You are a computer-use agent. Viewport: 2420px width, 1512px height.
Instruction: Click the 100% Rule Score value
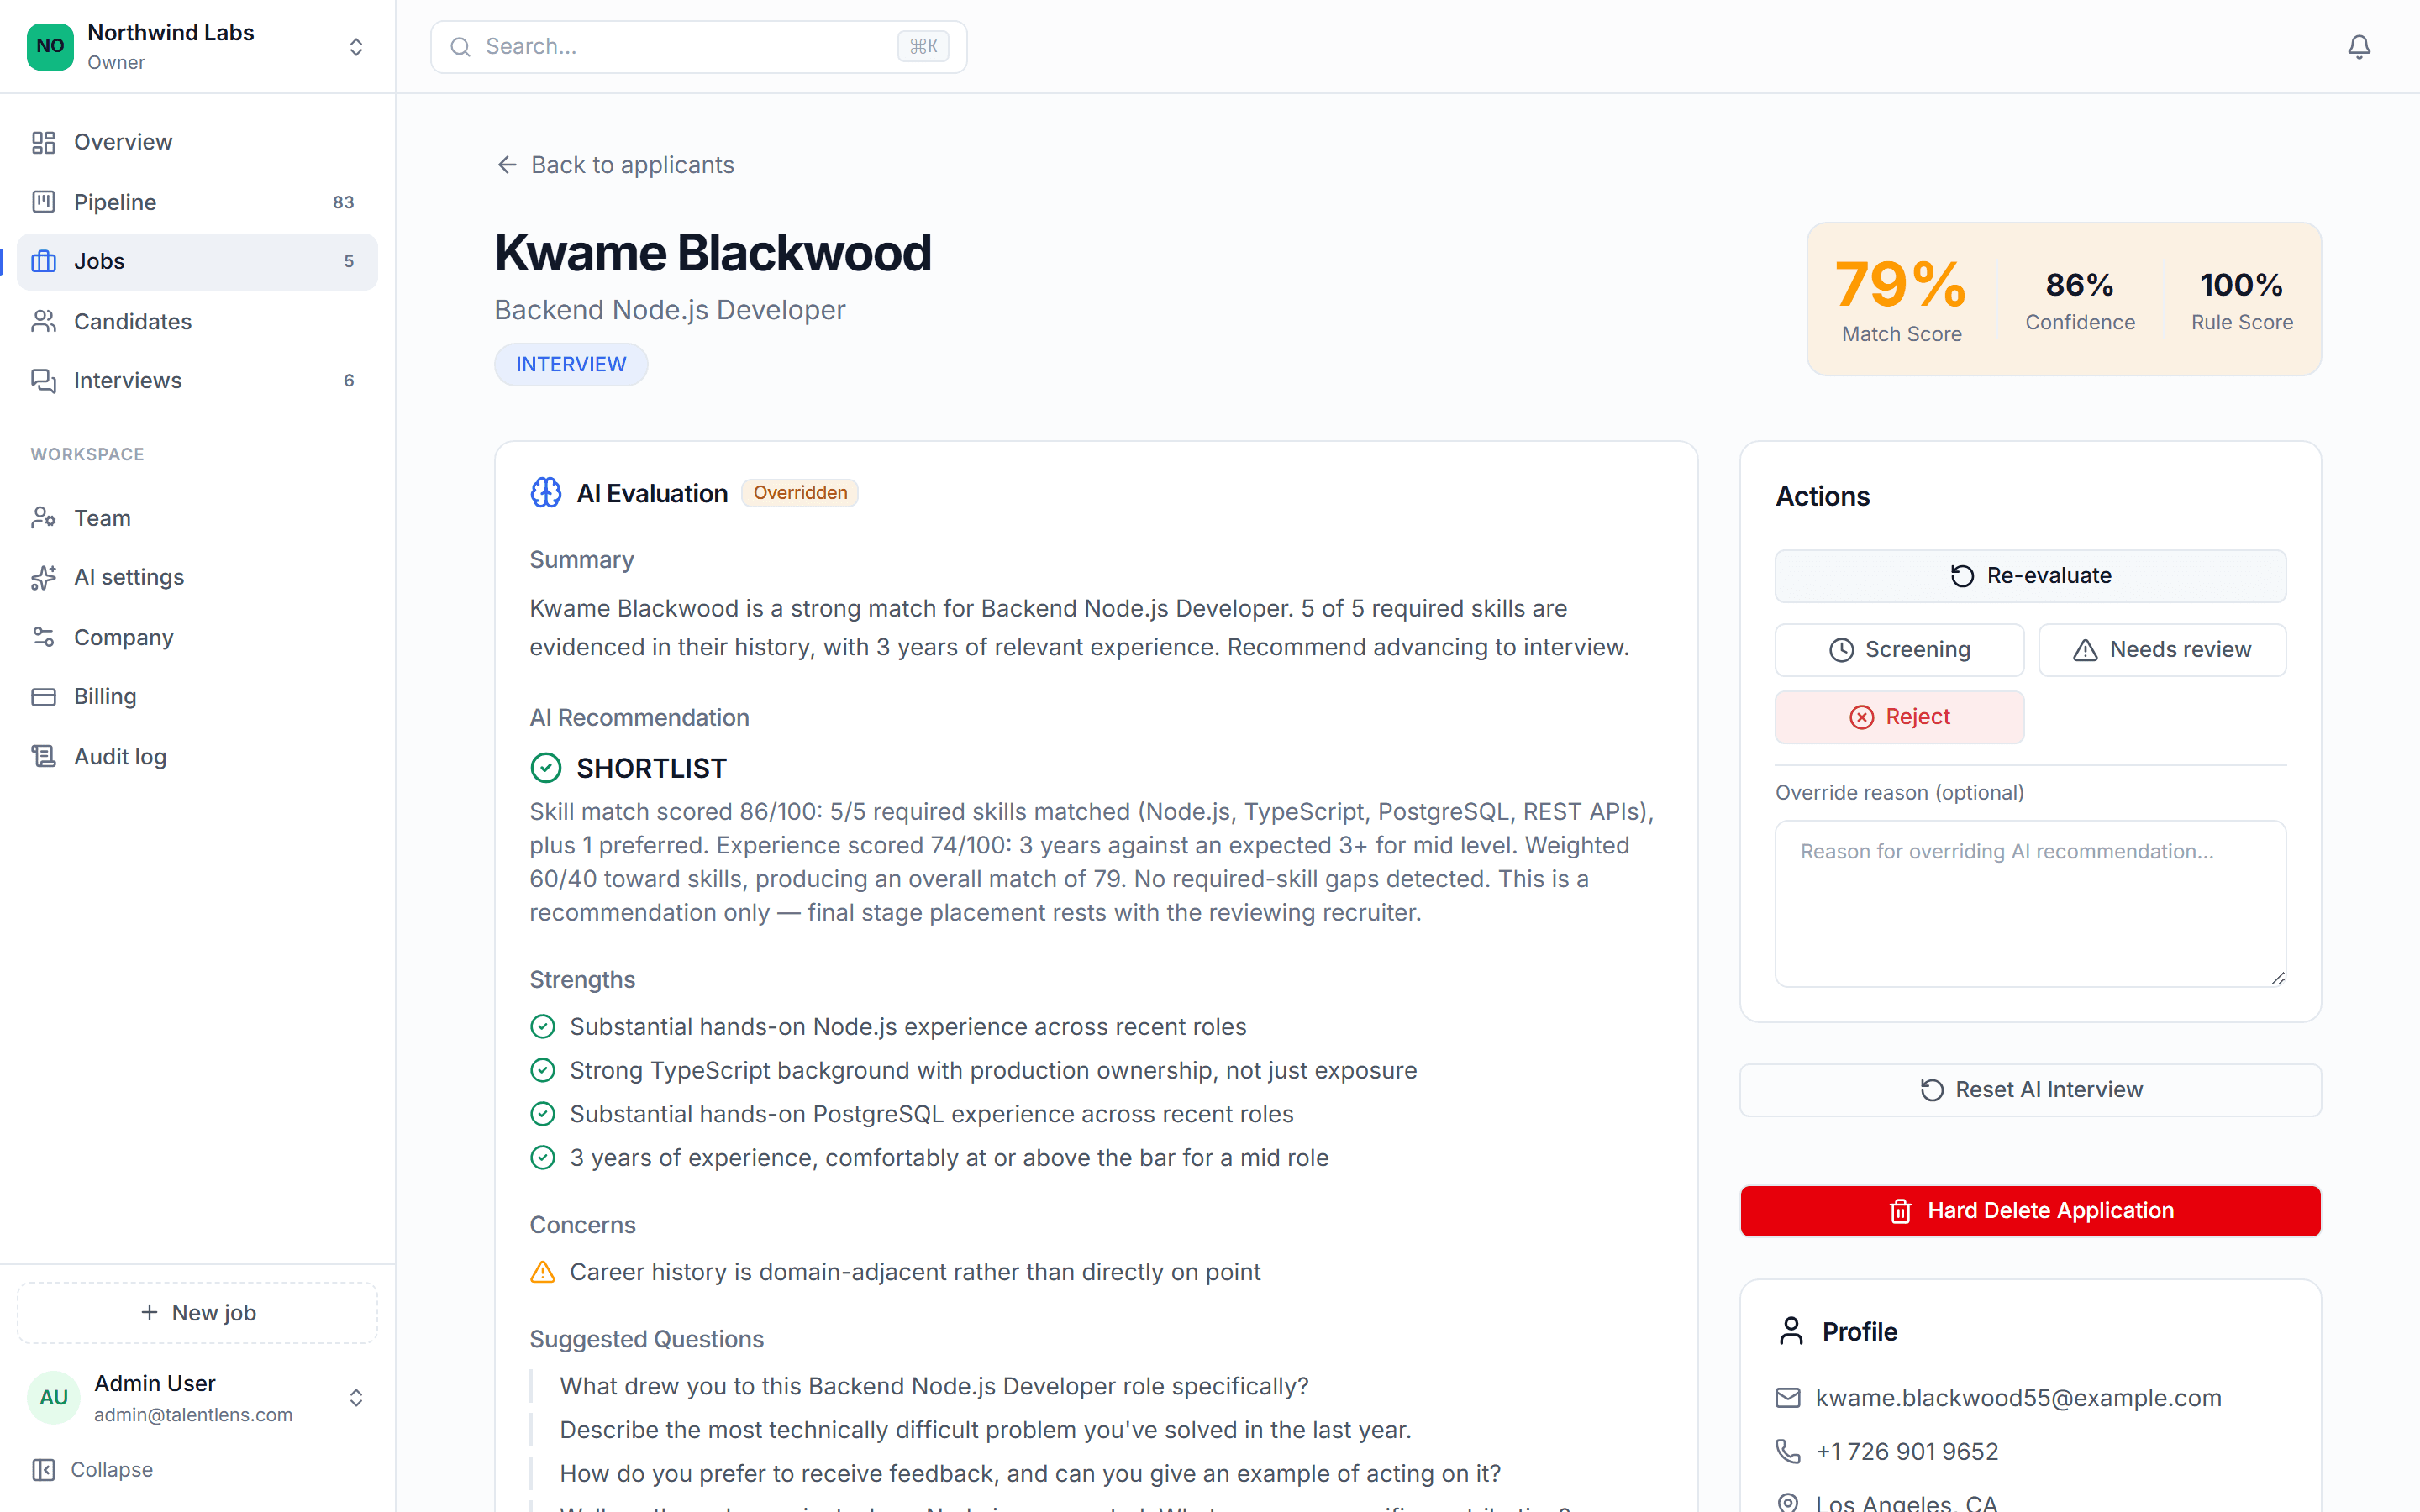coord(2242,285)
